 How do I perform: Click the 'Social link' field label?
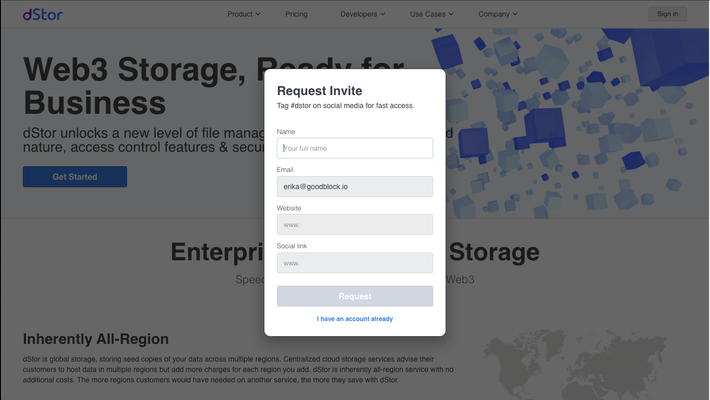tap(292, 246)
